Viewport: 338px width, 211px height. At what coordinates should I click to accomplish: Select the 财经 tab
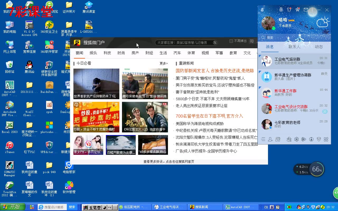[x=149, y=53]
